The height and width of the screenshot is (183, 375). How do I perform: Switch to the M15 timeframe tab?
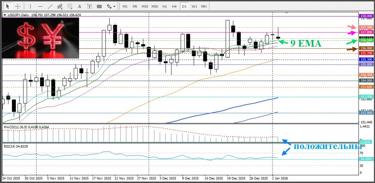click(x=145, y=7)
